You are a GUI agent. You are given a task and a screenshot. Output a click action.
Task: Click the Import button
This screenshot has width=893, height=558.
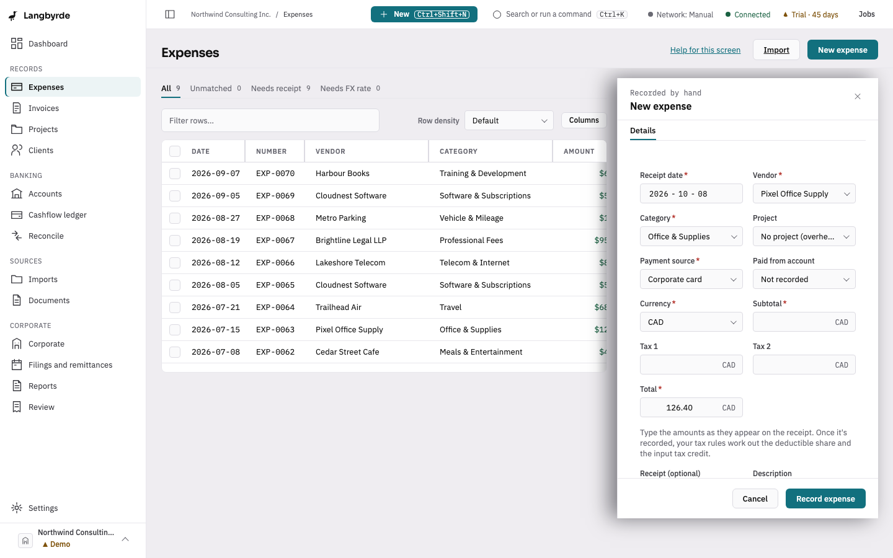pyautogui.click(x=776, y=50)
